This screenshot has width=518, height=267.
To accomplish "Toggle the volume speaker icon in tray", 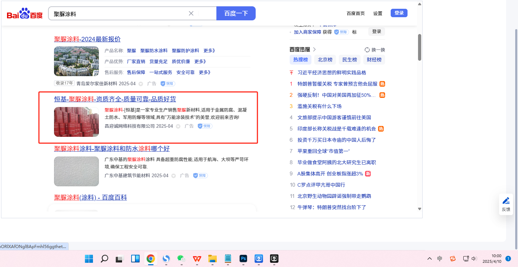I will (x=474, y=259).
